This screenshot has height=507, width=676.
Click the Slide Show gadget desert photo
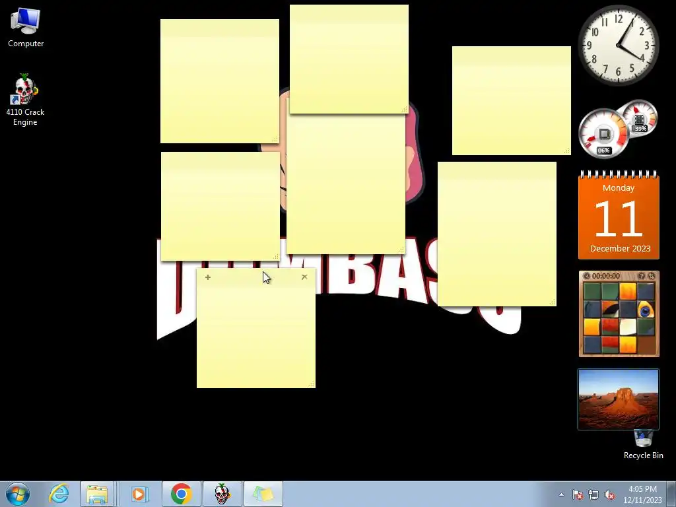[x=618, y=399]
